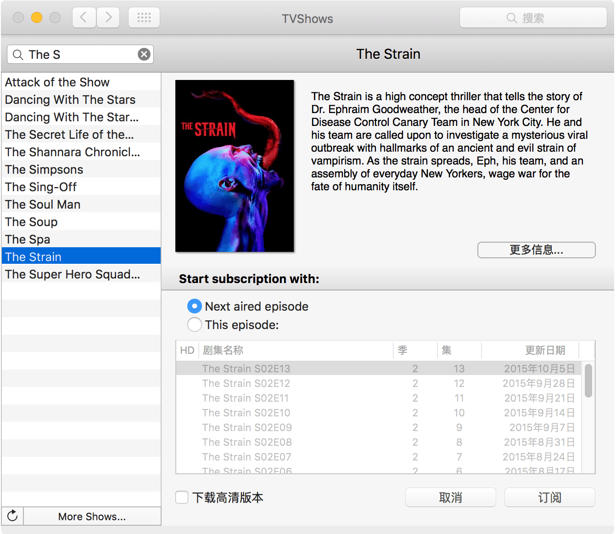Click the episode list scrollbar
The width and height of the screenshot is (616, 534).
tap(588, 381)
